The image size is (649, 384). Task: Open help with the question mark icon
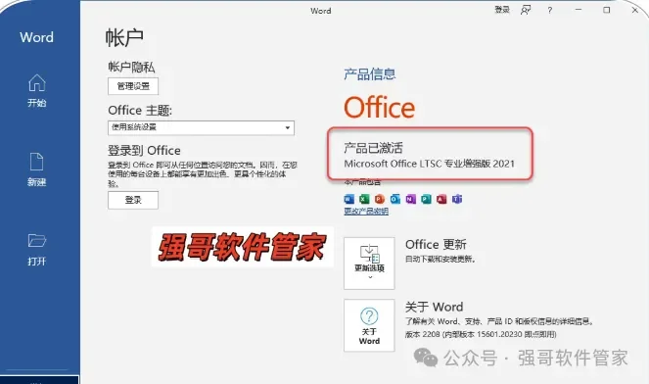(550, 11)
